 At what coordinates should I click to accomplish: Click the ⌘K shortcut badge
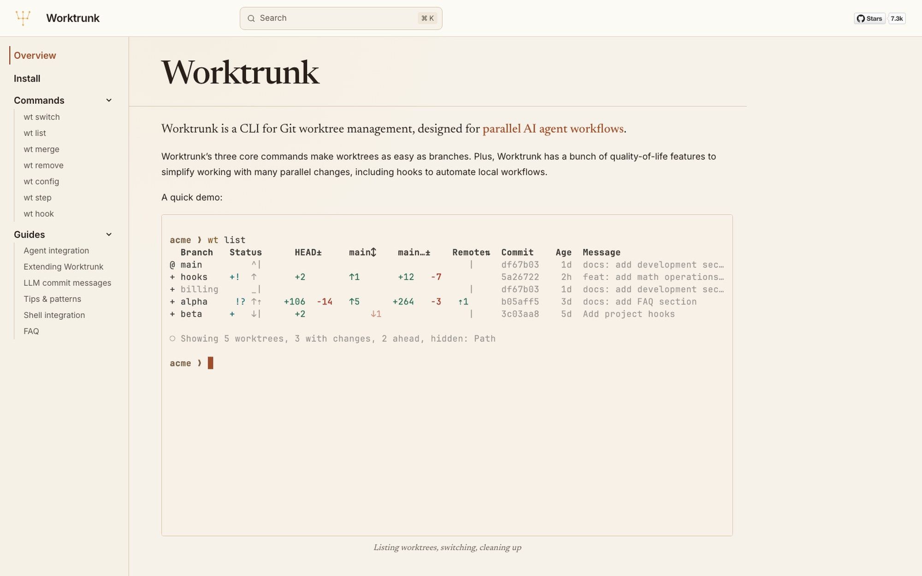point(427,18)
